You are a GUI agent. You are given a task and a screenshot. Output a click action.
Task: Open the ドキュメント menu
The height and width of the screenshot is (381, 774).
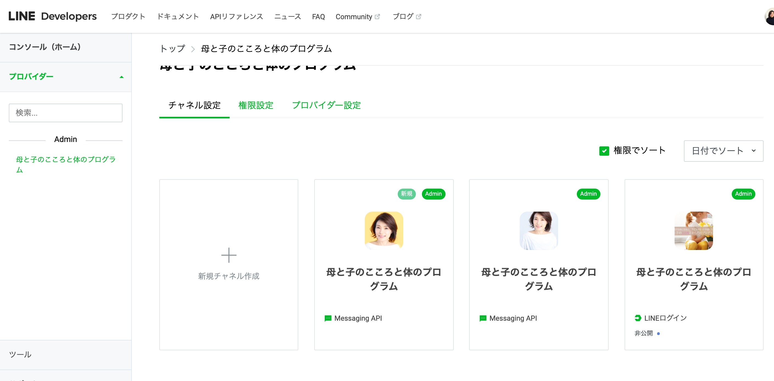coord(178,16)
